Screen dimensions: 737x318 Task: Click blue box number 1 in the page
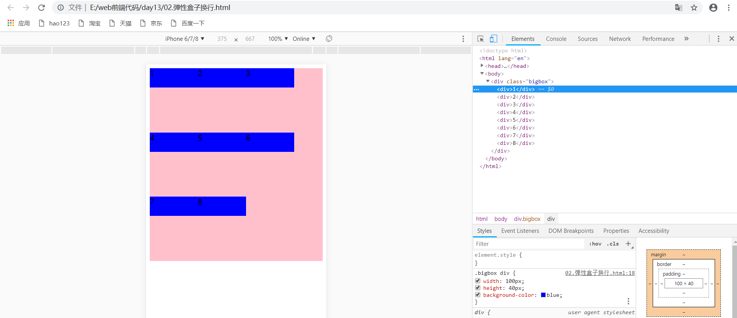[x=174, y=78]
